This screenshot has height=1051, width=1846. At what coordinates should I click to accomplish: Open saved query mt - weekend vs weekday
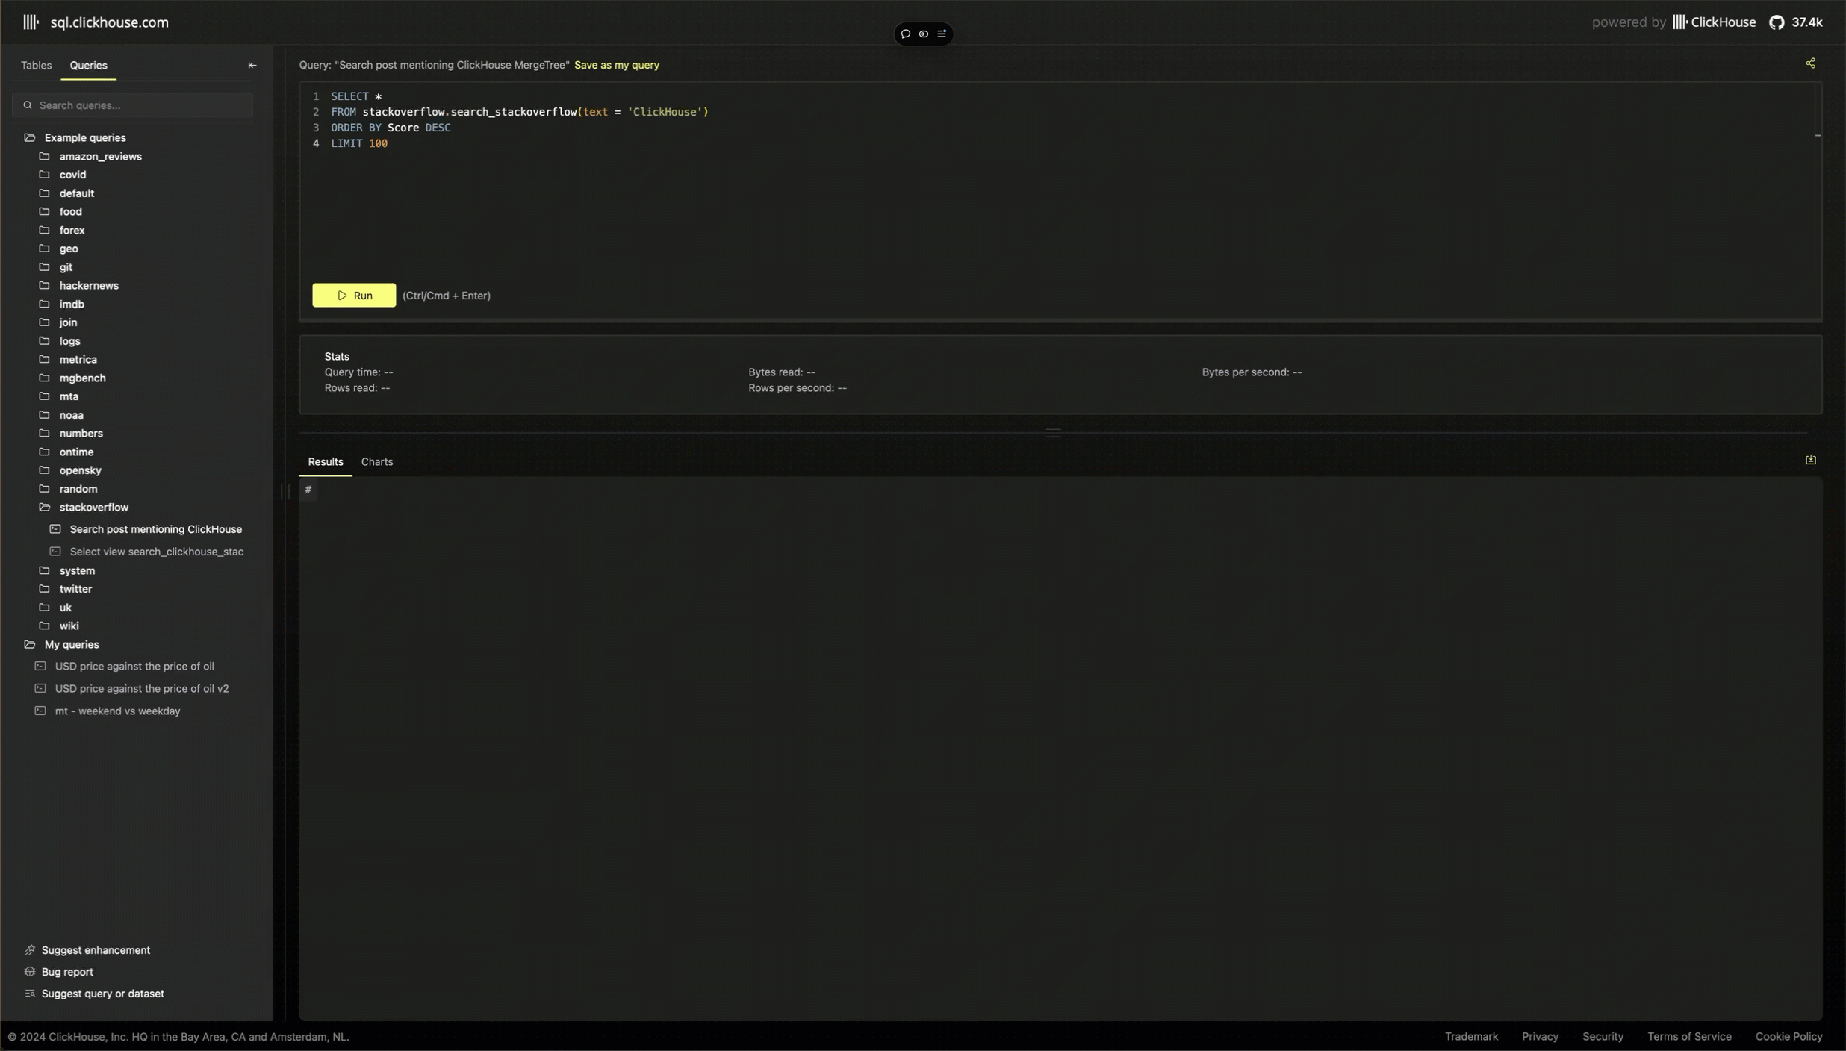point(117,711)
